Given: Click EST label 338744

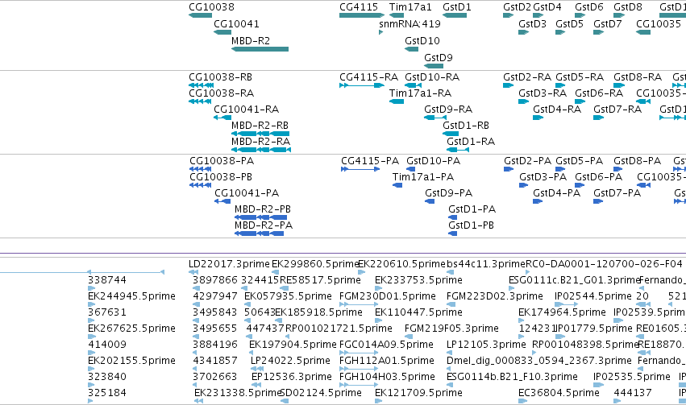Looking at the screenshot, I should coord(107,280).
